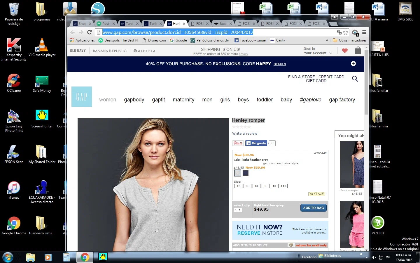Select size XL option
Image resolution: width=420 pixels, height=263 pixels.
click(274, 186)
